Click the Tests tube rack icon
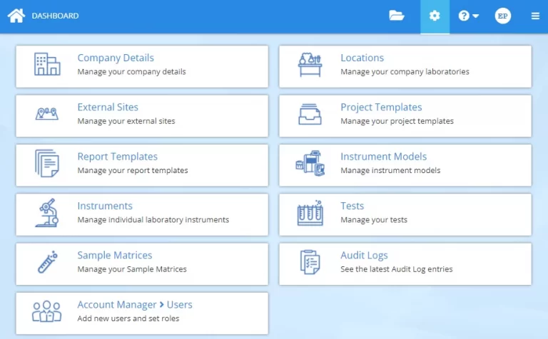548x339 pixels. [x=310, y=212]
